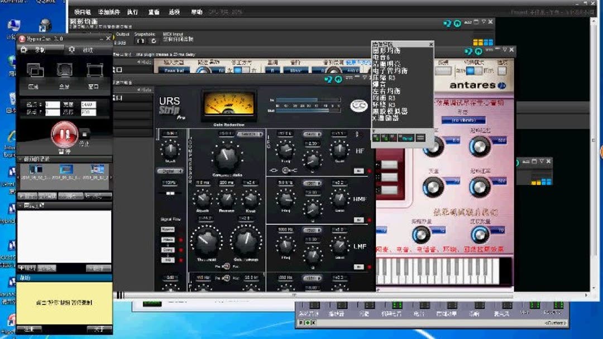Click the full-screen capture icon in HyperCam
This screenshot has width=603, height=339.
(x=64, y=70)
